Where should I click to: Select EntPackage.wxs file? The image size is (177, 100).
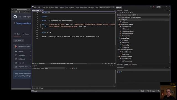[x=127, y=61]
